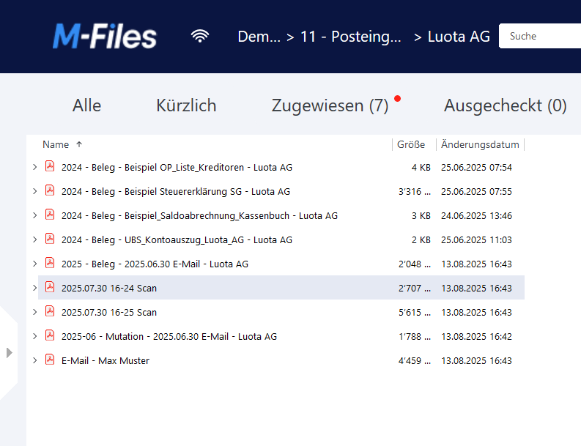The width and height of the screenshot is (581, 446).
Task: Click PDF icon of UBS_Kontoauszug document
Action: 50,239
